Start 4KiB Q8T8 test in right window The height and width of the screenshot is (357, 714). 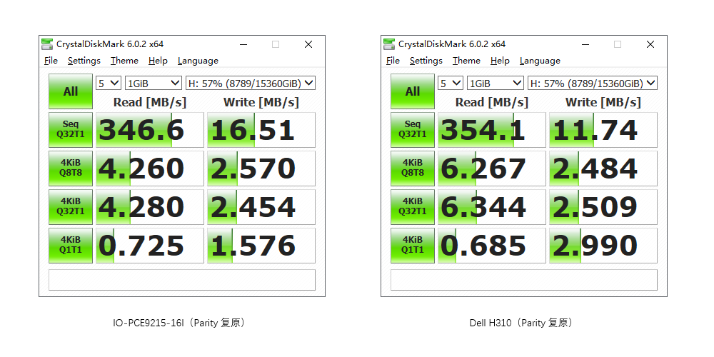[413, 169]
